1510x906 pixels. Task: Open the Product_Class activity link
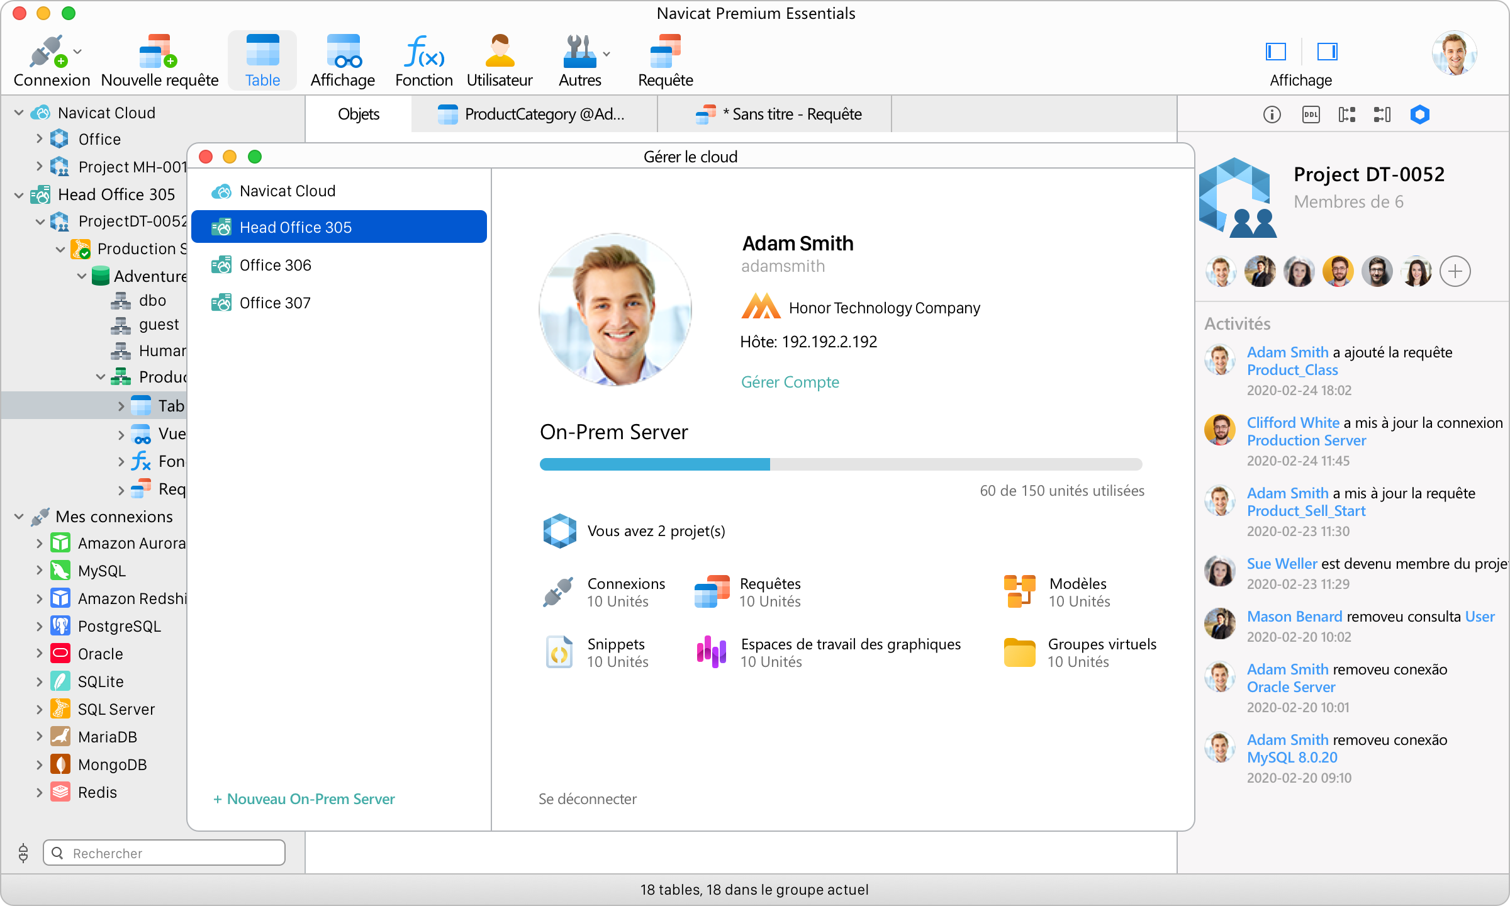(1292, 370)
